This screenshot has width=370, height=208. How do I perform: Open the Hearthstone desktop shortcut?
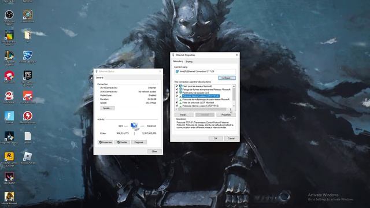click(28, 14)
